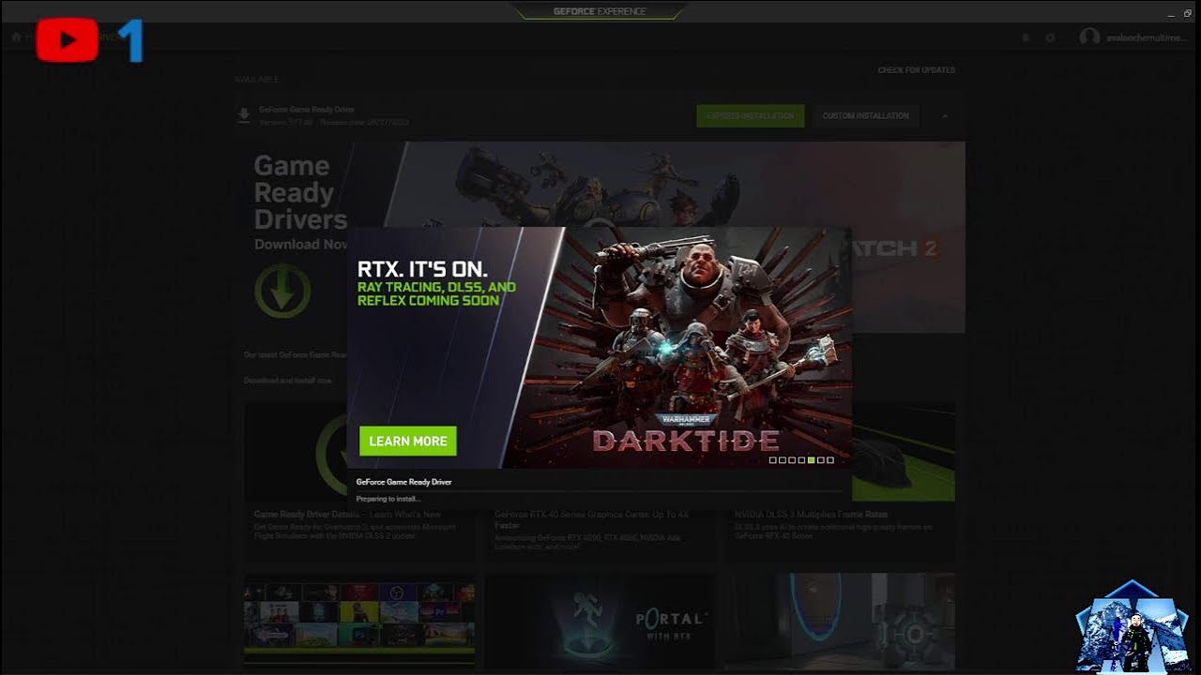This screenshot has height=675, width=1201.
Task: Open the avalanchemultime account name
Action: [1146, 37]
